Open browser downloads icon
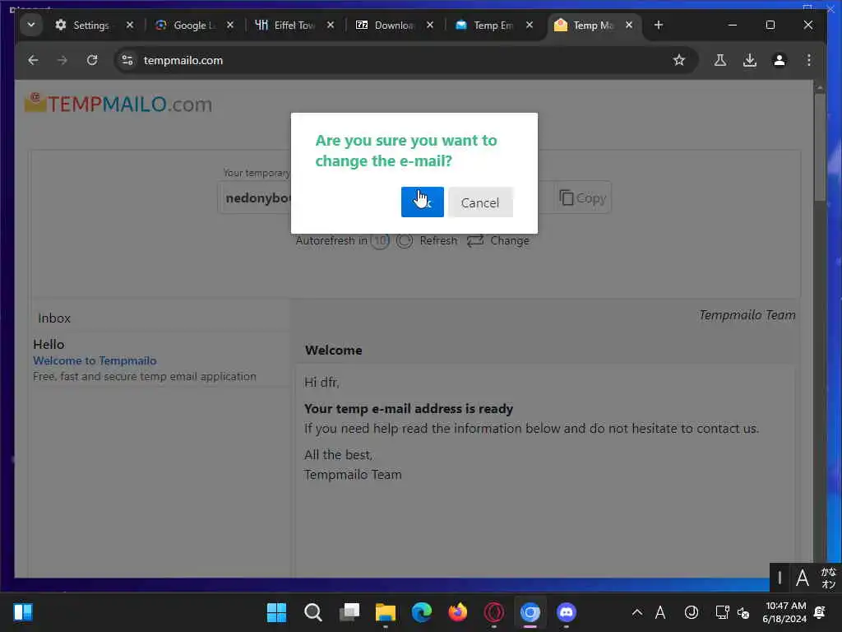 tap(750, 60)
